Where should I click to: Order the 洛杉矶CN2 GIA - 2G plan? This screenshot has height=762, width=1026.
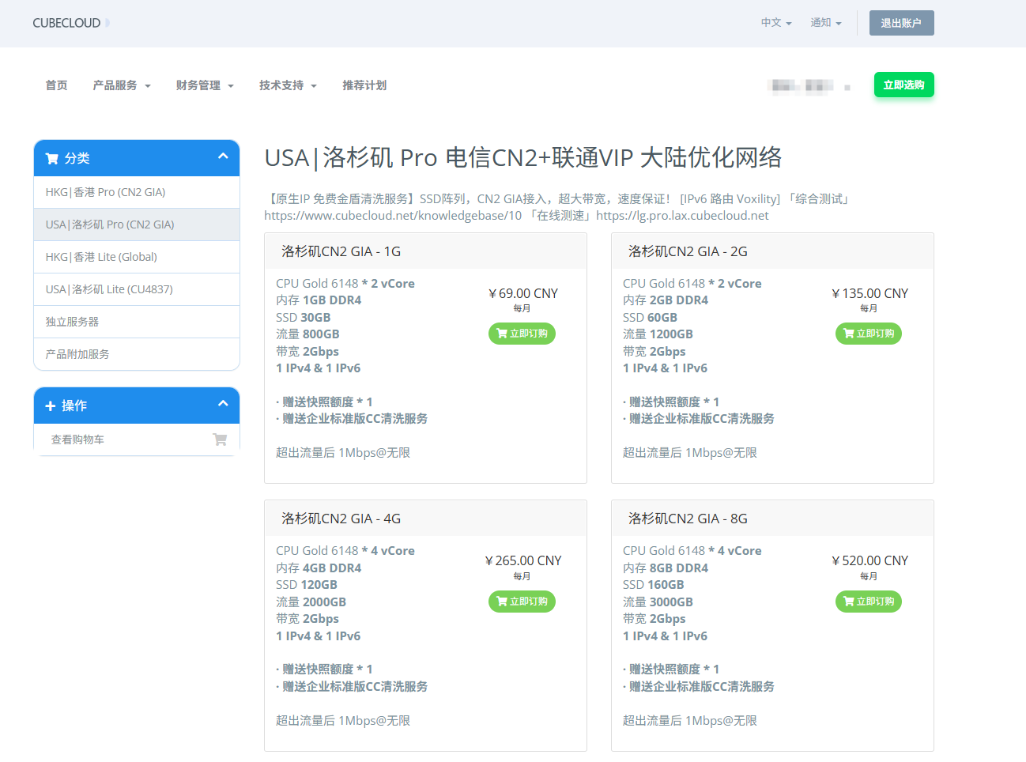(869, 334)
